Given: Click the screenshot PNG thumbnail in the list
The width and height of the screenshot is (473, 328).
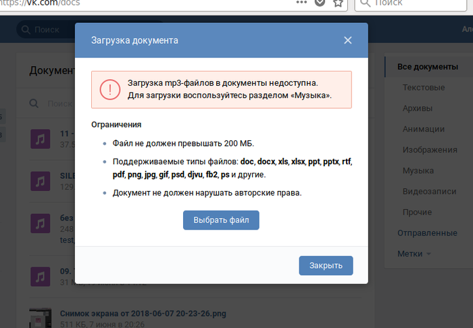Looking at the screenshot, I should click(x=41, y=317).
